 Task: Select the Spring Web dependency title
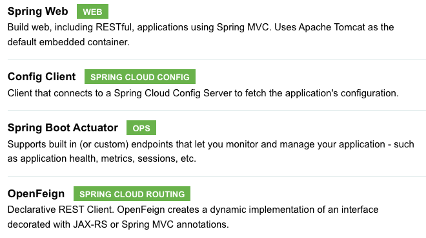pyautogui.click(x=38, y=12)
